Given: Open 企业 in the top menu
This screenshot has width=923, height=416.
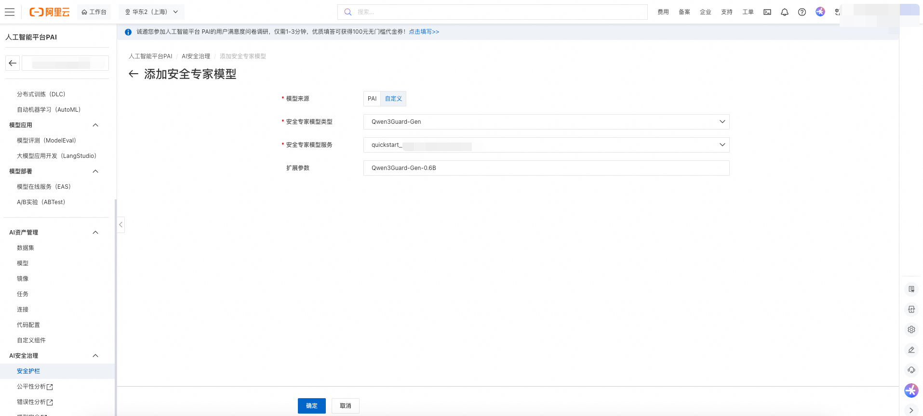Looking at the screenshot, I should (706, 12).
